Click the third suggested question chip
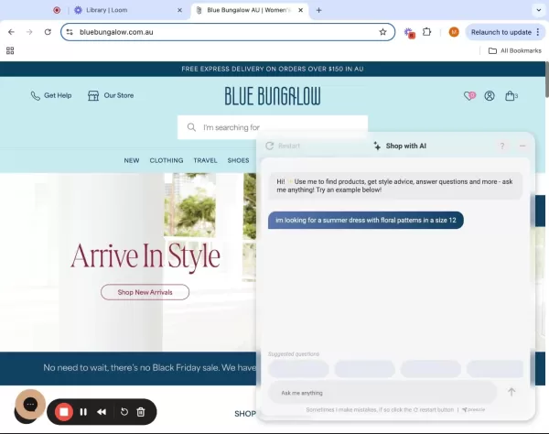549x434 pixels. [431, 369]
